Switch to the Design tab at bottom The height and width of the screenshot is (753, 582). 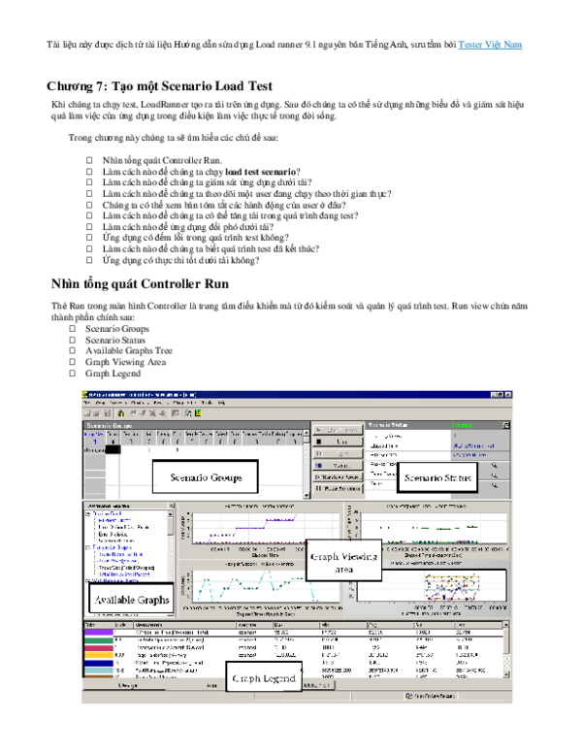coord(128,686)
